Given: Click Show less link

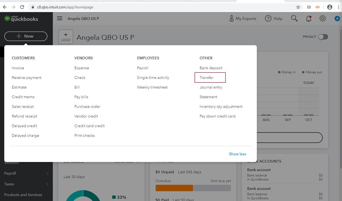Looking at the screenshot, I should [237, 154].
